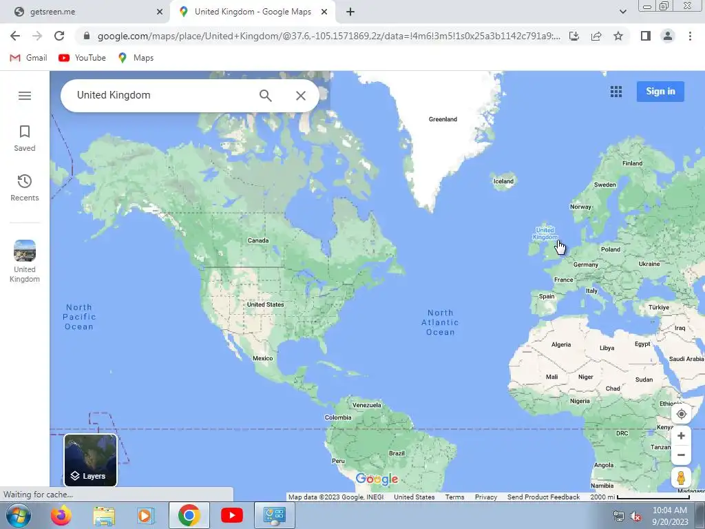Click the install app icon in address bar
705x529 pixels.
click(x=574, y=36)
